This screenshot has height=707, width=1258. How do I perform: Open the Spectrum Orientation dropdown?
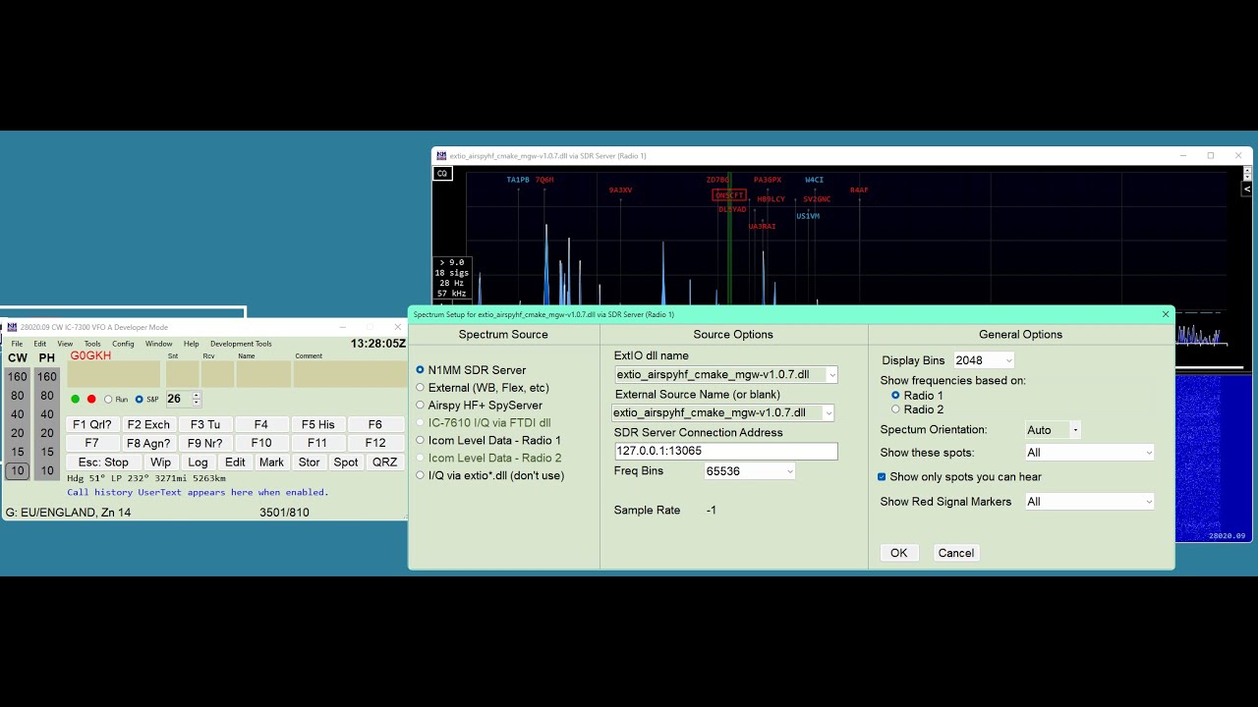point(1075,430)
